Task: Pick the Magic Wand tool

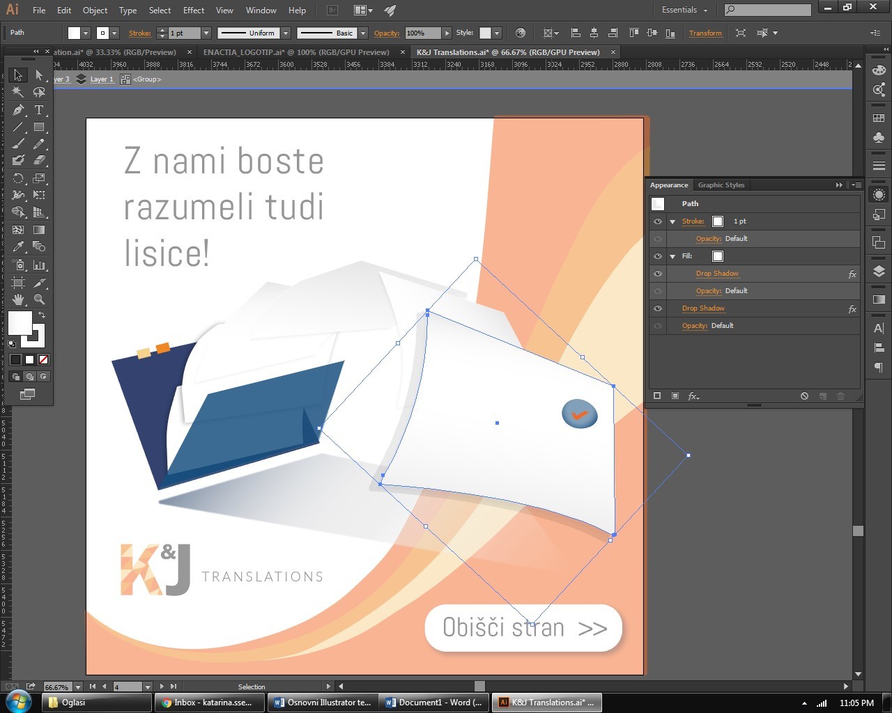Action: 19,93
